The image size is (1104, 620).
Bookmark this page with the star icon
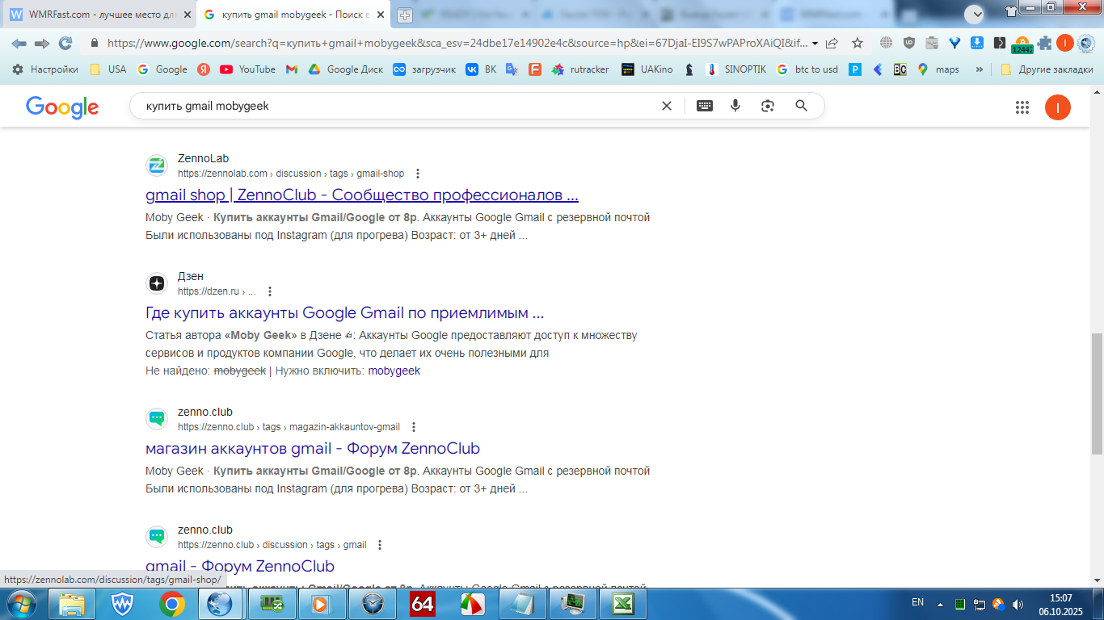tap(857, 44)
